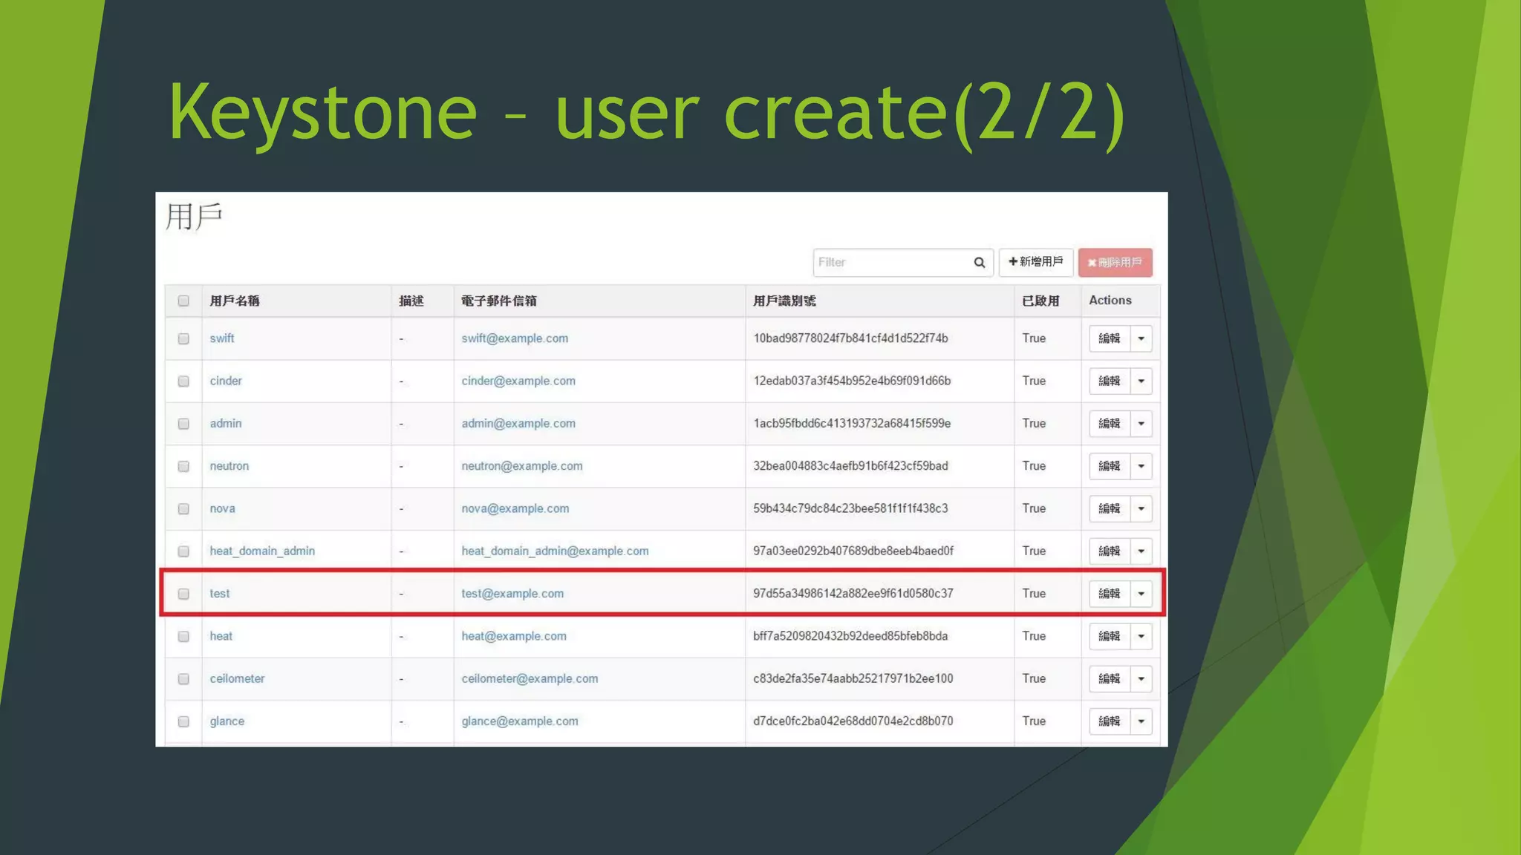
Task: Select user ID 10bad98778024f7b841cf4d1d522f74b
Action: click(x=850, y=338)
